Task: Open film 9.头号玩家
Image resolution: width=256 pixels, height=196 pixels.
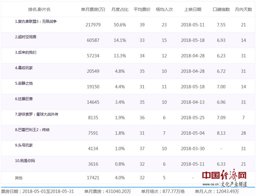Action: coord(24,145)
